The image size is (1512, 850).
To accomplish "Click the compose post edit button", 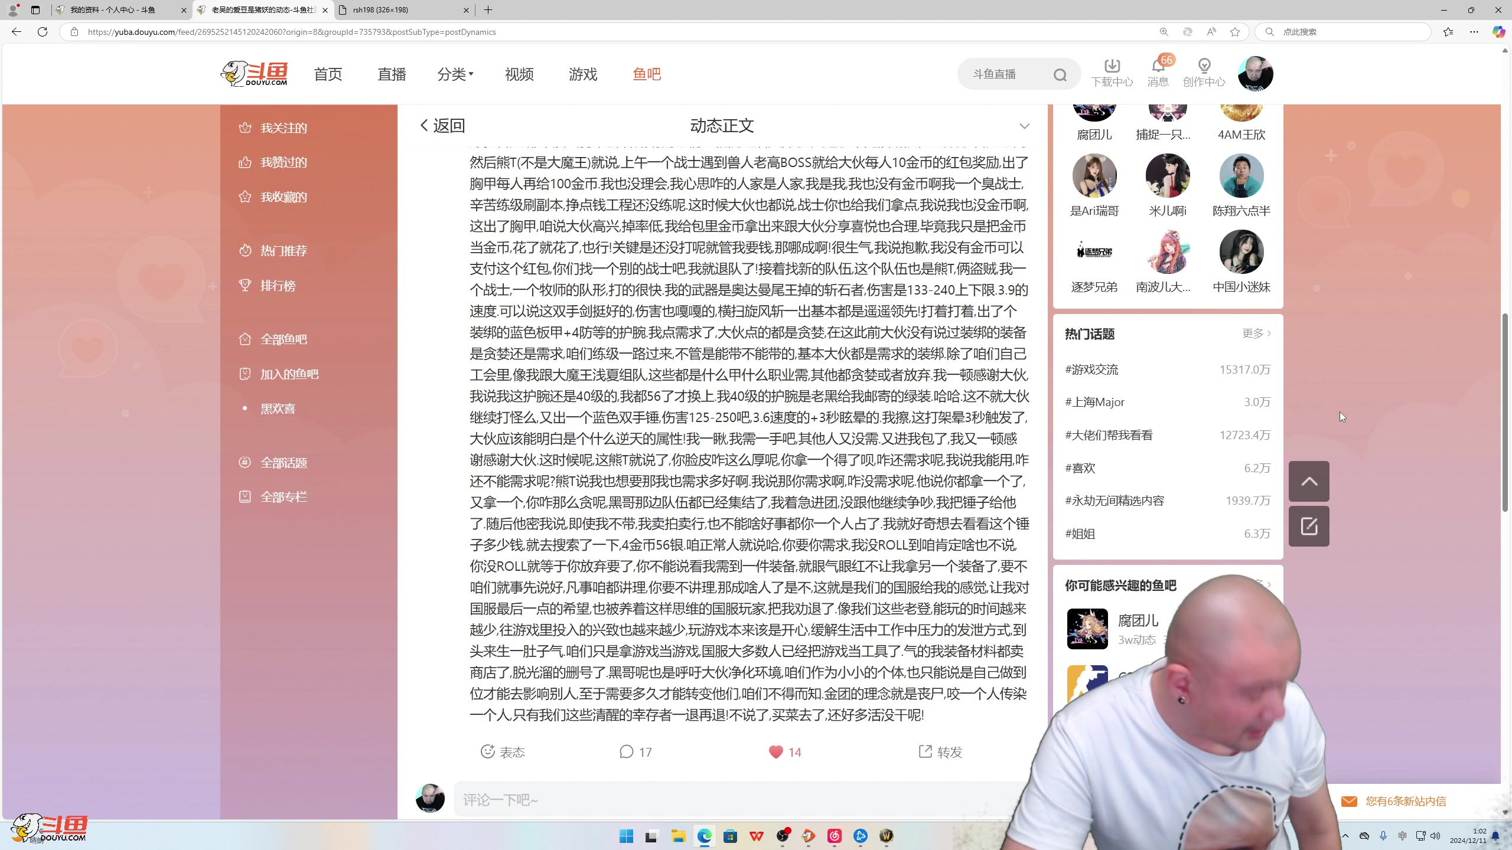I will click(1309, 526).
